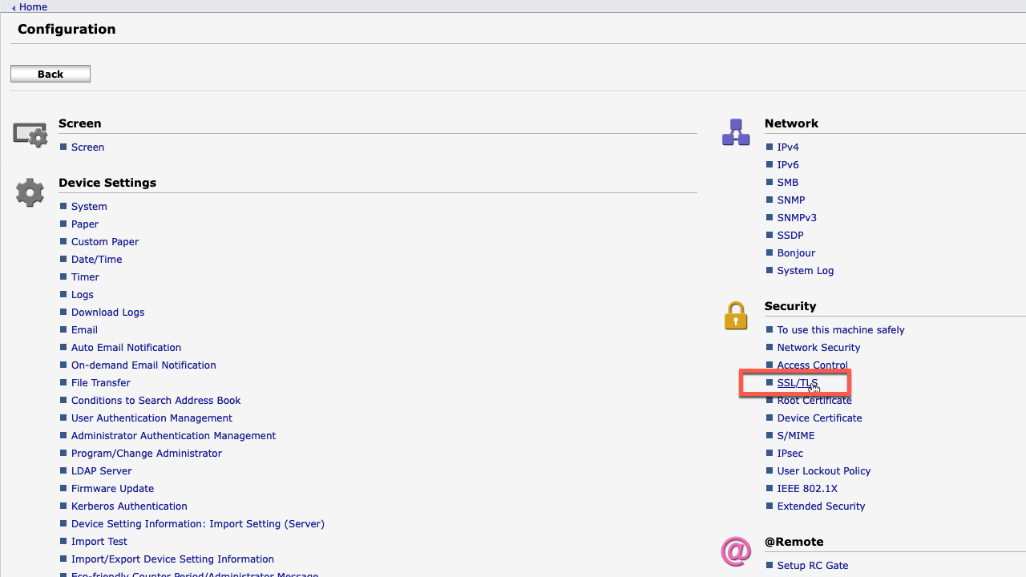
Task: Open Root Certificate settings
Action: coord(814,401)
